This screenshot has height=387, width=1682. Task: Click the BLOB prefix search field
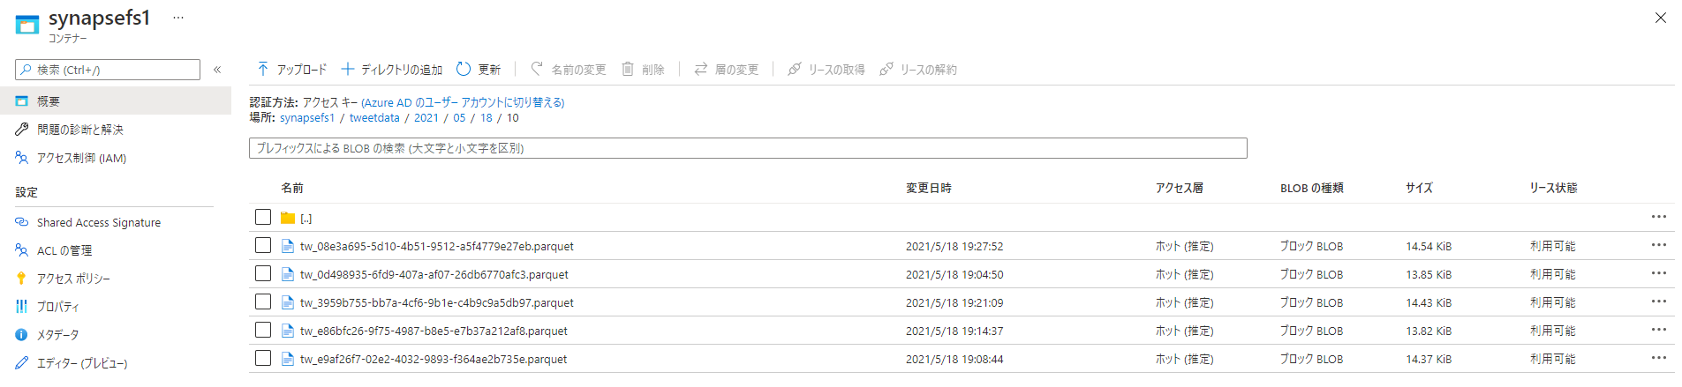point(748,148)
